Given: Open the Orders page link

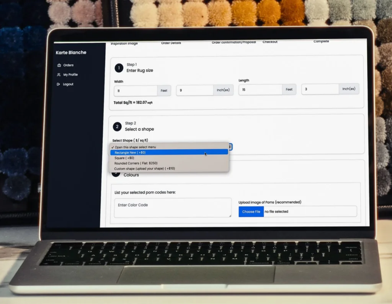Looking at the screenshot, I should click(69, 65).
